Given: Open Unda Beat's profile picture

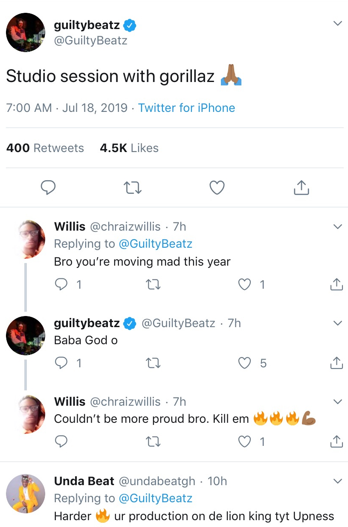Looking at the screenshot, I should [26, 493].
